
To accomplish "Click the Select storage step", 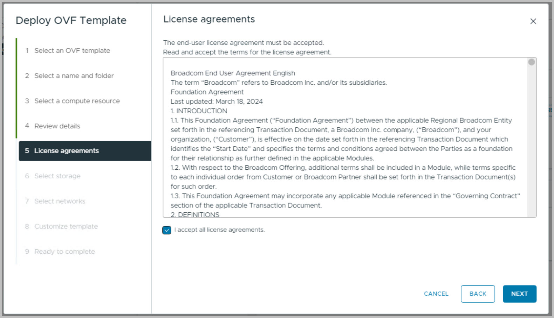I will pos(57,176).
